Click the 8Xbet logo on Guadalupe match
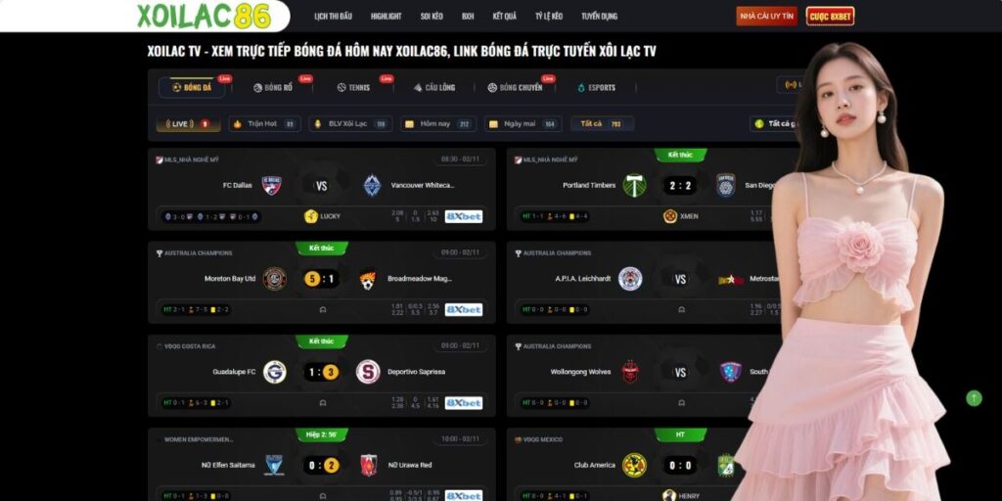Screen dimensions: 1002x501 click(463, 403)
